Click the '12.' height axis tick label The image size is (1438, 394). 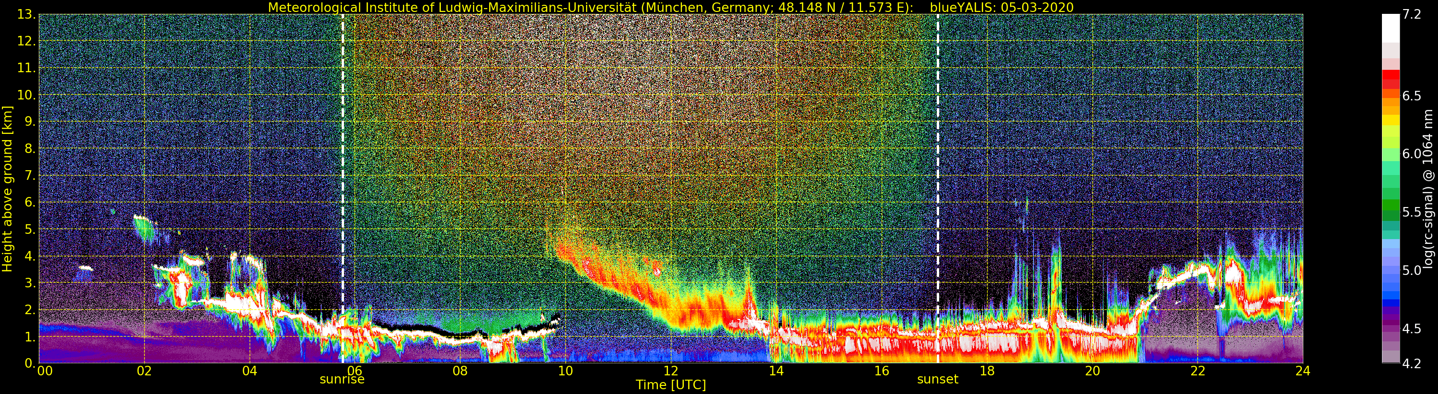[x=27, y=41]
